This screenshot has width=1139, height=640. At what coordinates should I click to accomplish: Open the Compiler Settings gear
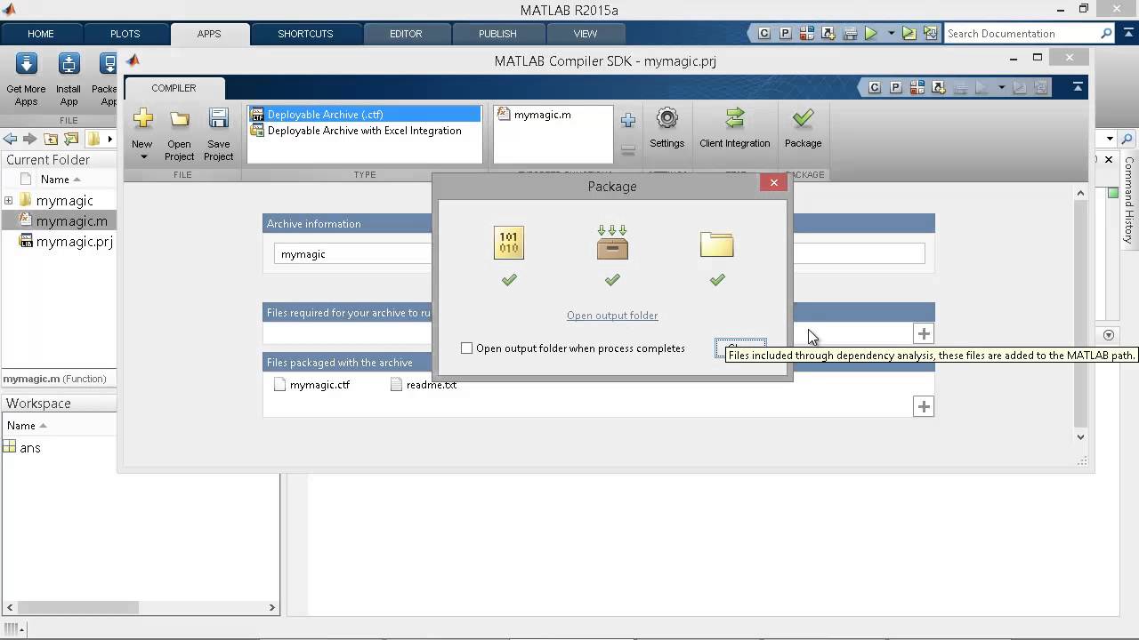666,118
